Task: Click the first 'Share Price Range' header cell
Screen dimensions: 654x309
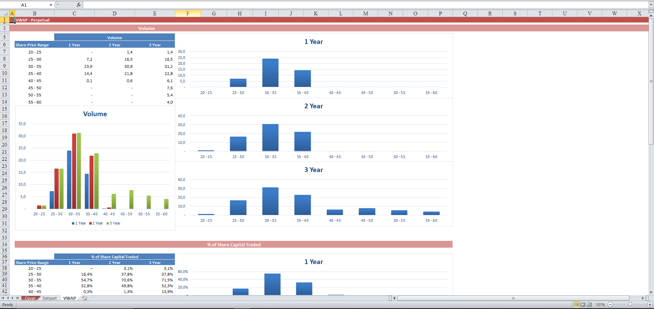Action: click(32, 45)
